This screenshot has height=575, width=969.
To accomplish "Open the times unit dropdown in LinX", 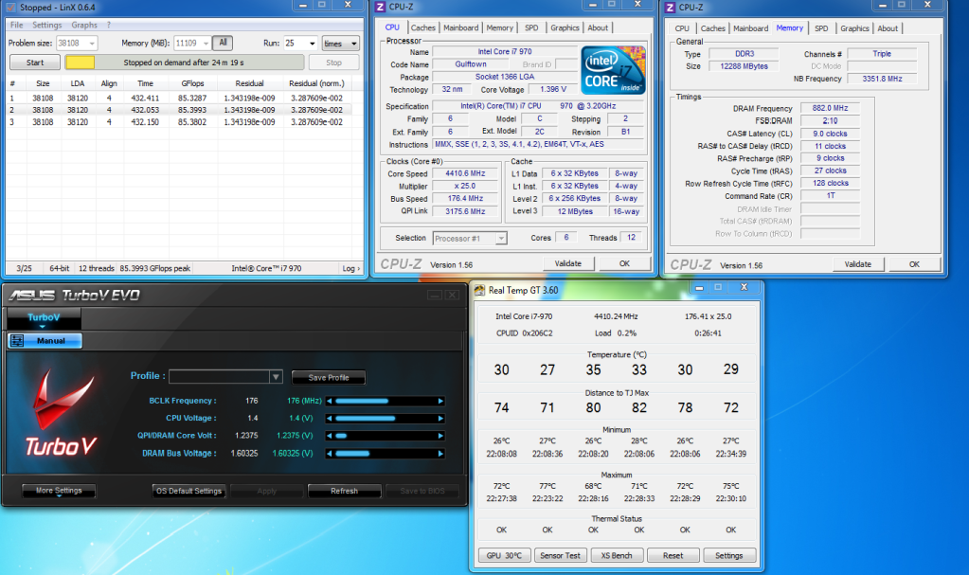I will [340, 44].
